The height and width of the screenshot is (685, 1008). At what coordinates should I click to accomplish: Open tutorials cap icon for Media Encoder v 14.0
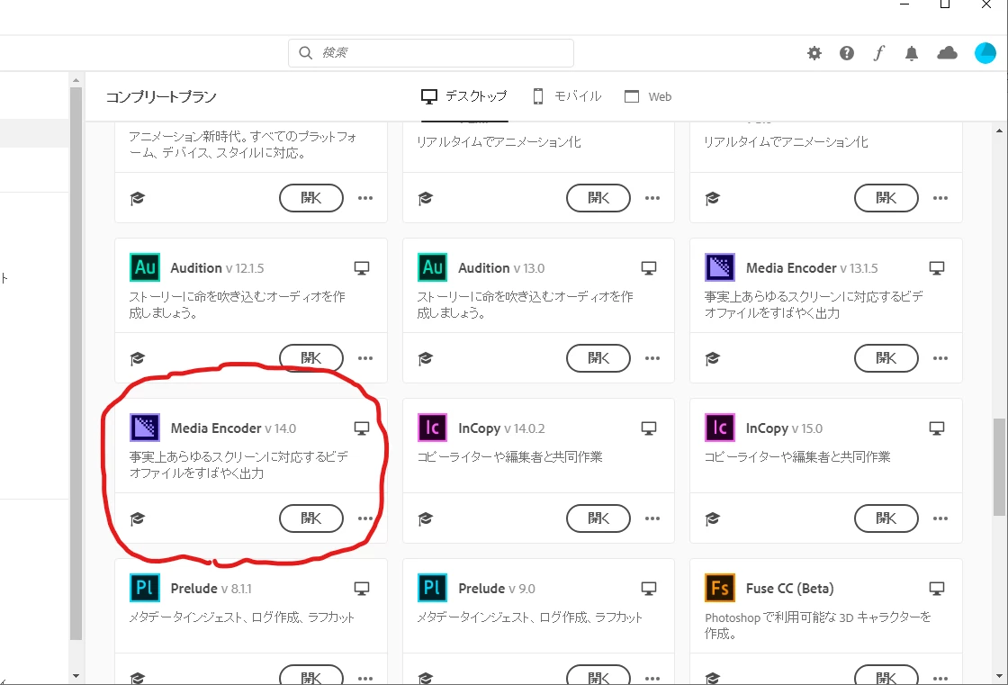pos(138,518)
